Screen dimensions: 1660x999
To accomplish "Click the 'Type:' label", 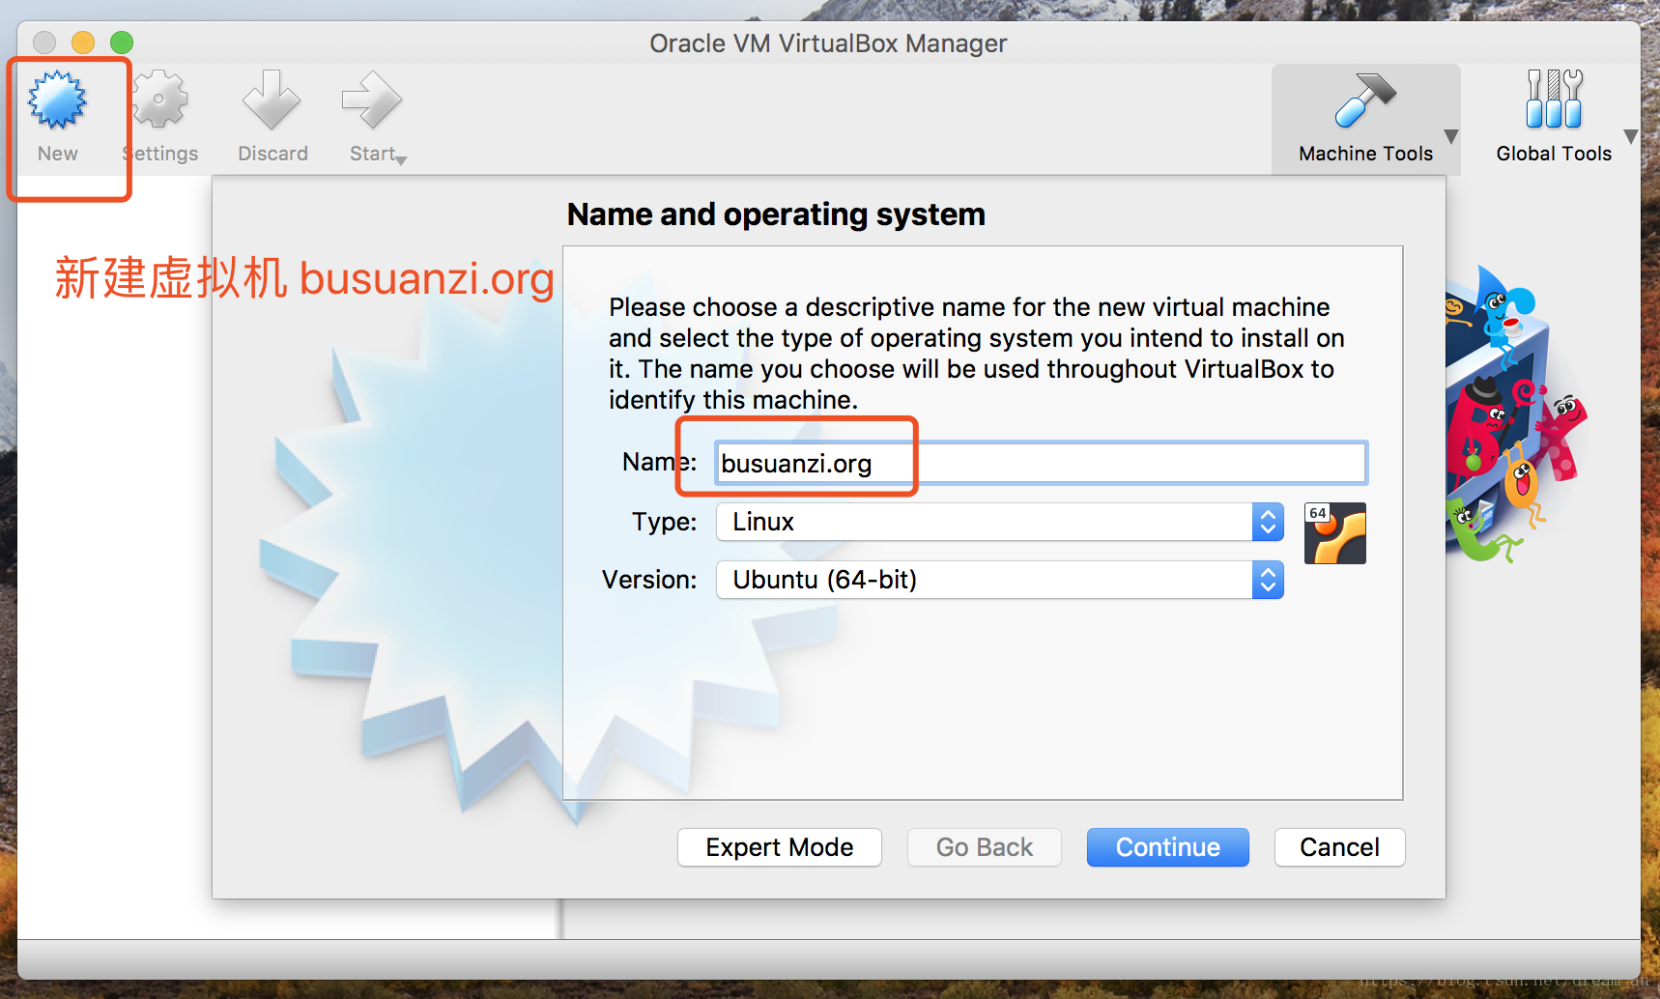I will (x=664, y=522).
